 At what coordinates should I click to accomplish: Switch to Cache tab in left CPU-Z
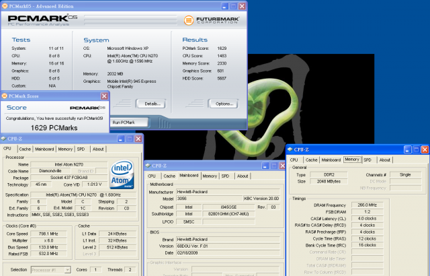25,149
